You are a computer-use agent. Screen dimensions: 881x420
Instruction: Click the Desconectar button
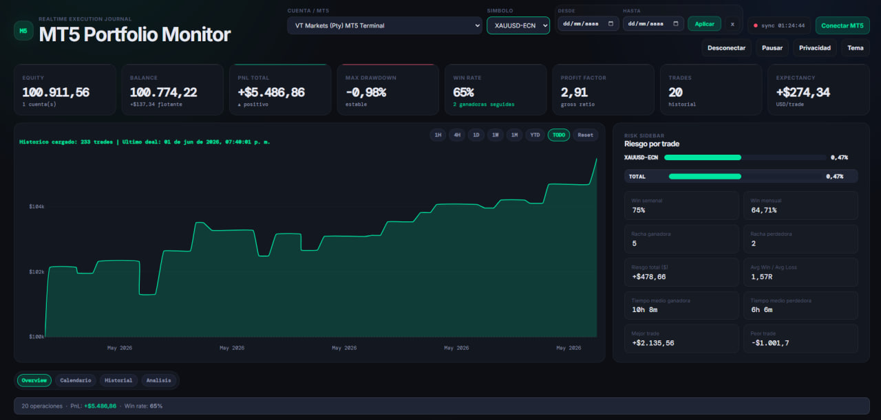726,47
